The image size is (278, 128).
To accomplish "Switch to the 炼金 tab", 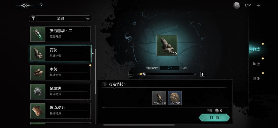I will (x=256, y=64).
